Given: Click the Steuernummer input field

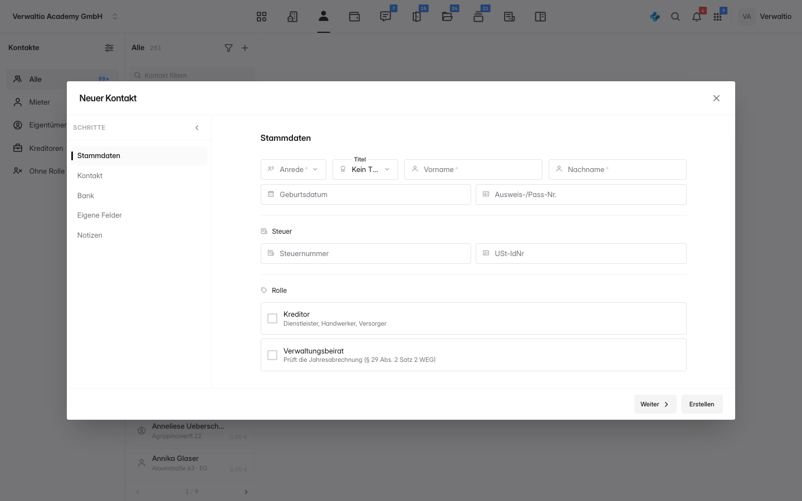Looking at the screenshot, I should [366, 253].
